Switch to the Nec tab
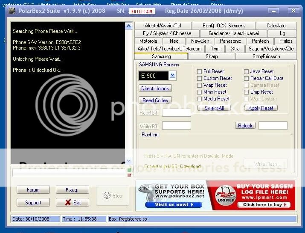This screenshot has height=233, width=305. pos(174,41)
